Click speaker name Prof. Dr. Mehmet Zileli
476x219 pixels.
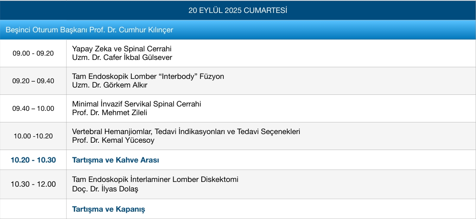pyautogui.click(x=109, y=113)
